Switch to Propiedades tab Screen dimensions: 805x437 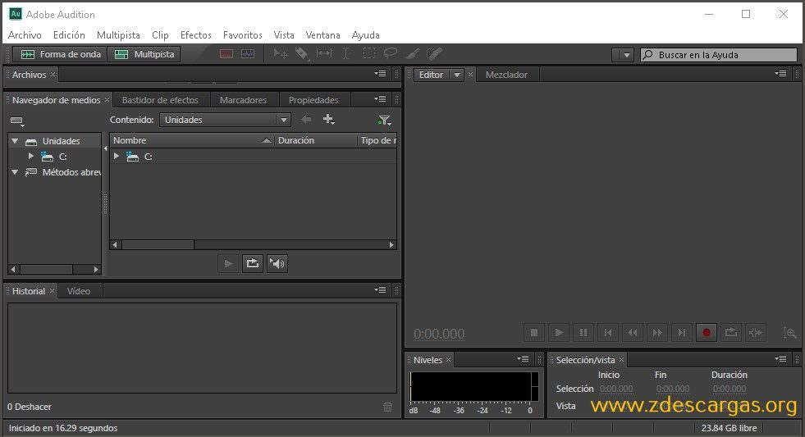point(313,100)
